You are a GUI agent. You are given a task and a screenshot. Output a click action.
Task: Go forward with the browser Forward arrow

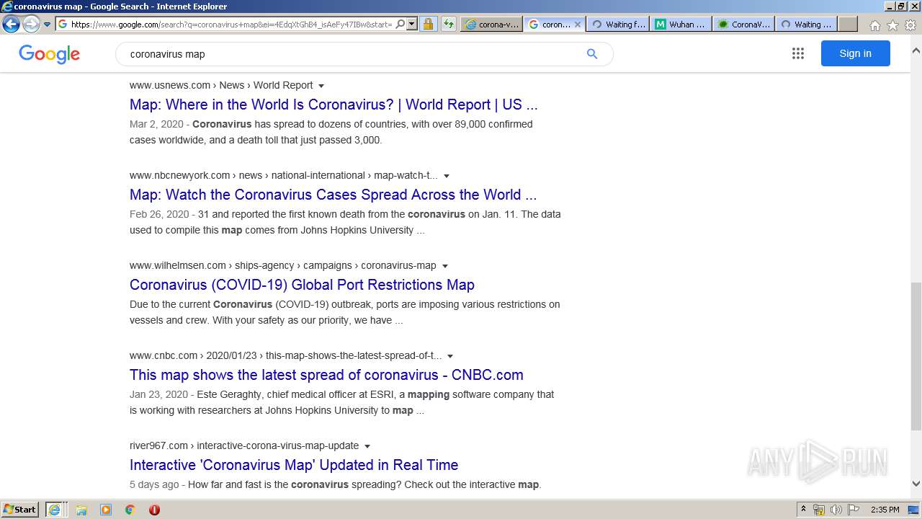pyautogui.click(x=31, y=24)
